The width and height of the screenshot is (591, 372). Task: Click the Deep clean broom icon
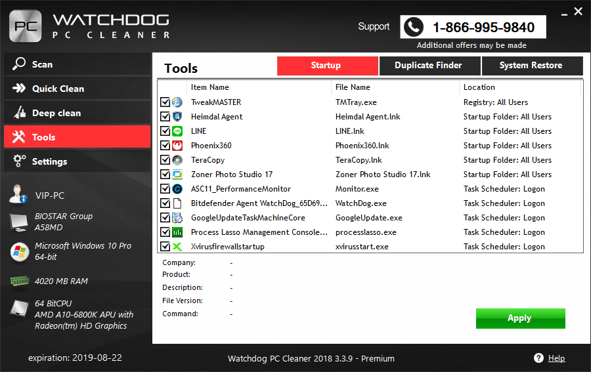tap(20, 112)
